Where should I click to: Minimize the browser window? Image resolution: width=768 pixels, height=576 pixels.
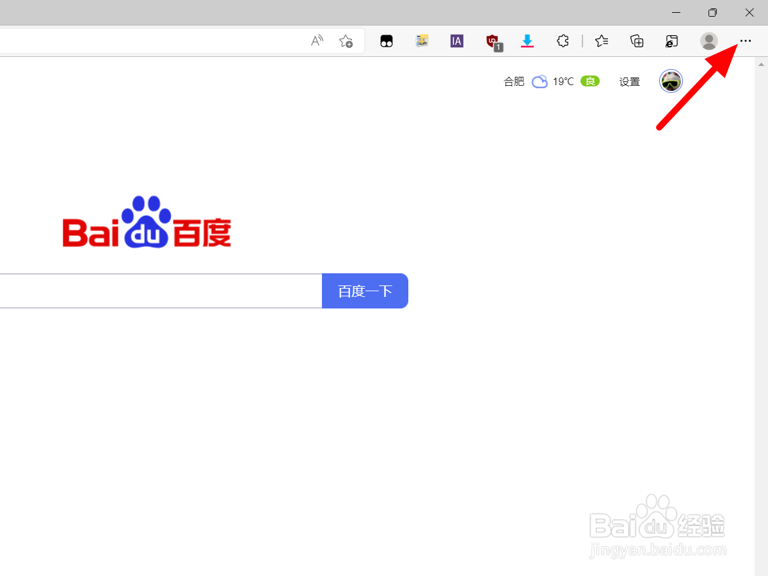676,12
